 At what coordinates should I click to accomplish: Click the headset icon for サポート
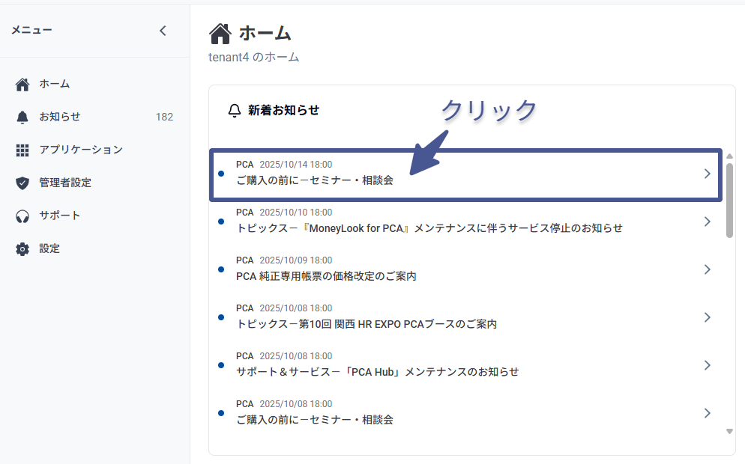coord(22,216)
